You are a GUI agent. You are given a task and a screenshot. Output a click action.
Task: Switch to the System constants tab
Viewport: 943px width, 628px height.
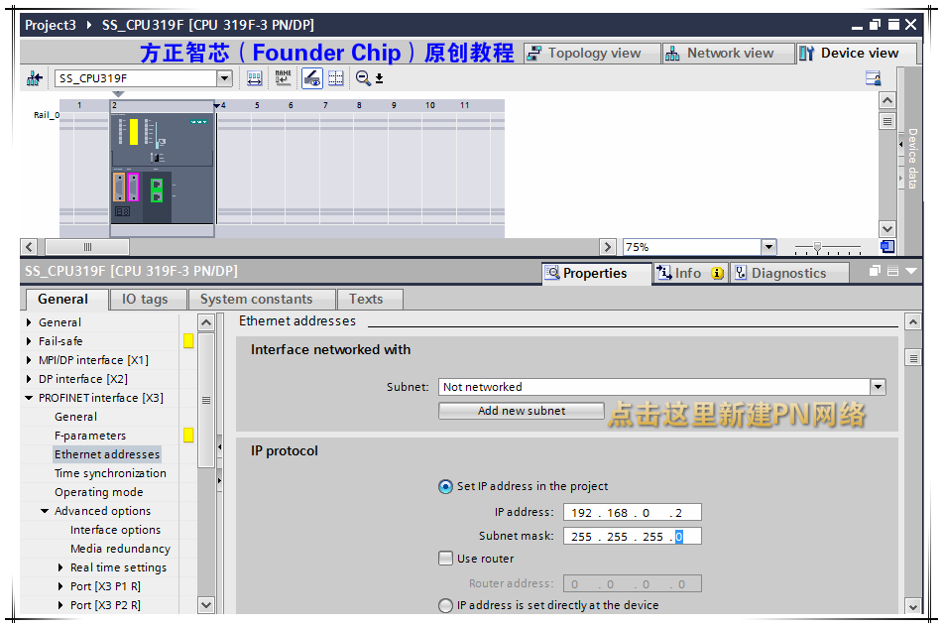pos(261,299)
